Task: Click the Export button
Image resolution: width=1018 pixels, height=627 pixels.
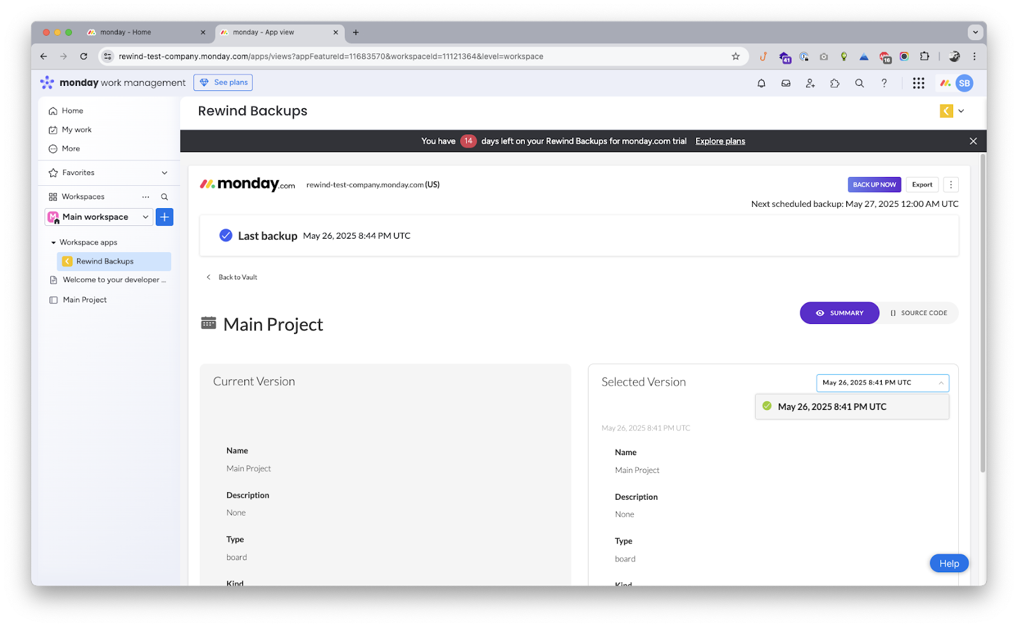Action: tap(922, 185)
